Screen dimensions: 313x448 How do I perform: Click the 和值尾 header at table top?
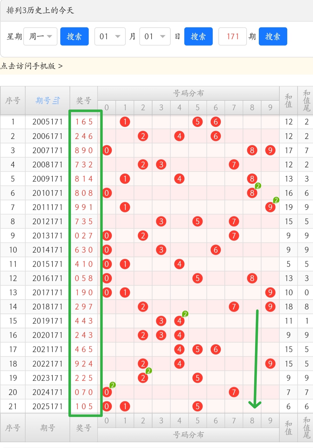(x=307, y=100)
